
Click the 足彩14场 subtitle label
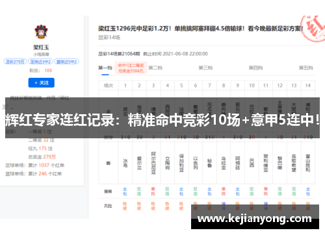point(109,38)
